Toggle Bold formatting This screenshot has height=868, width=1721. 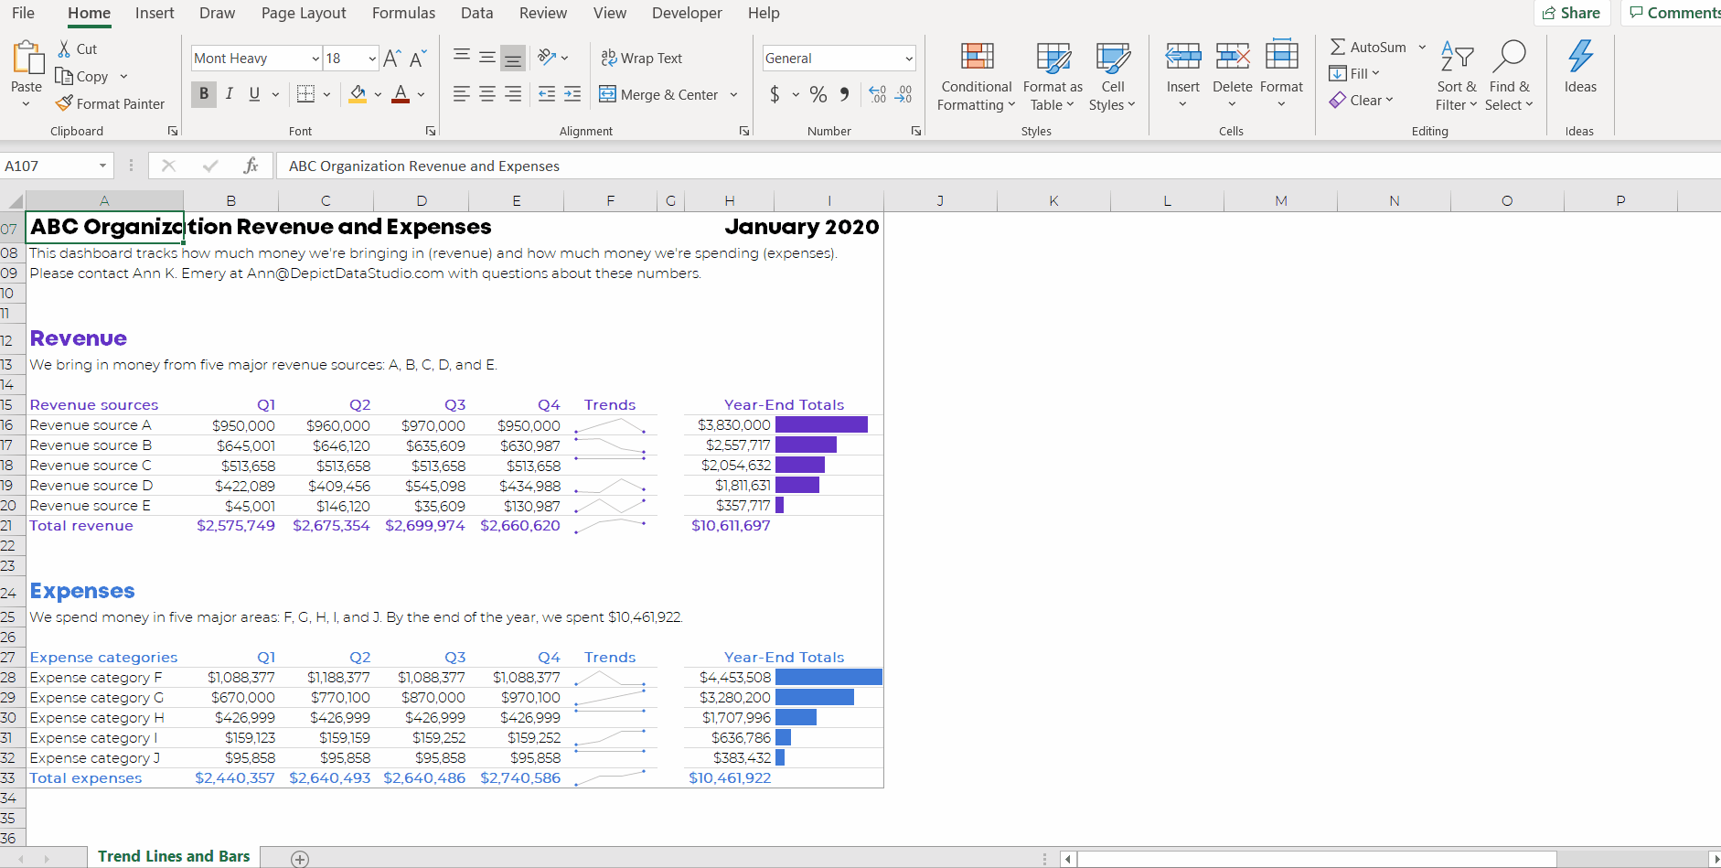(204, 94)
